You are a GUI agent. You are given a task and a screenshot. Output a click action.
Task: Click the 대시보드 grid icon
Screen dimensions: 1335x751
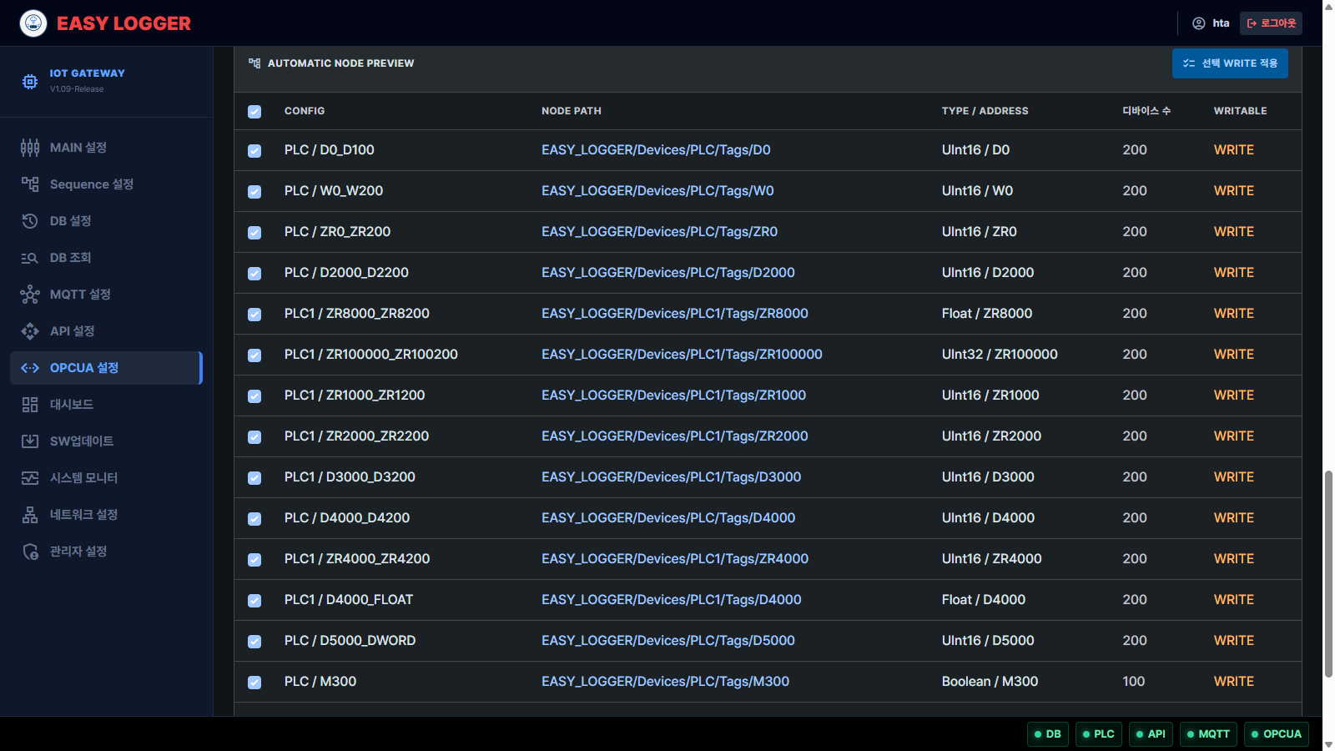[30, 405]
